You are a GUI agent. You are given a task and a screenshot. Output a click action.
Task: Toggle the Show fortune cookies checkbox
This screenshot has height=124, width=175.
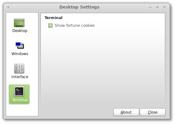[x=50, y=26]
